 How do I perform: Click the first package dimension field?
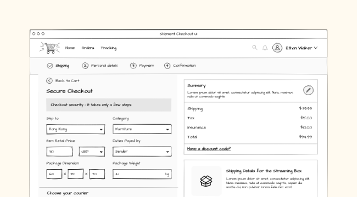pyautogui.click(x=54, y=174)
